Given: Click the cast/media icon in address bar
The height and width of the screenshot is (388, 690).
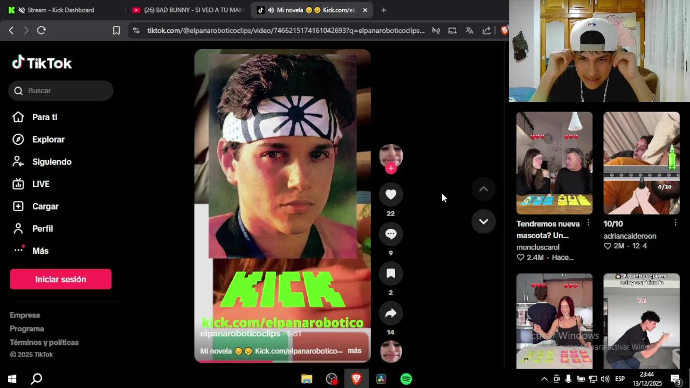Looking at the screenshot, I should [452, 31].
